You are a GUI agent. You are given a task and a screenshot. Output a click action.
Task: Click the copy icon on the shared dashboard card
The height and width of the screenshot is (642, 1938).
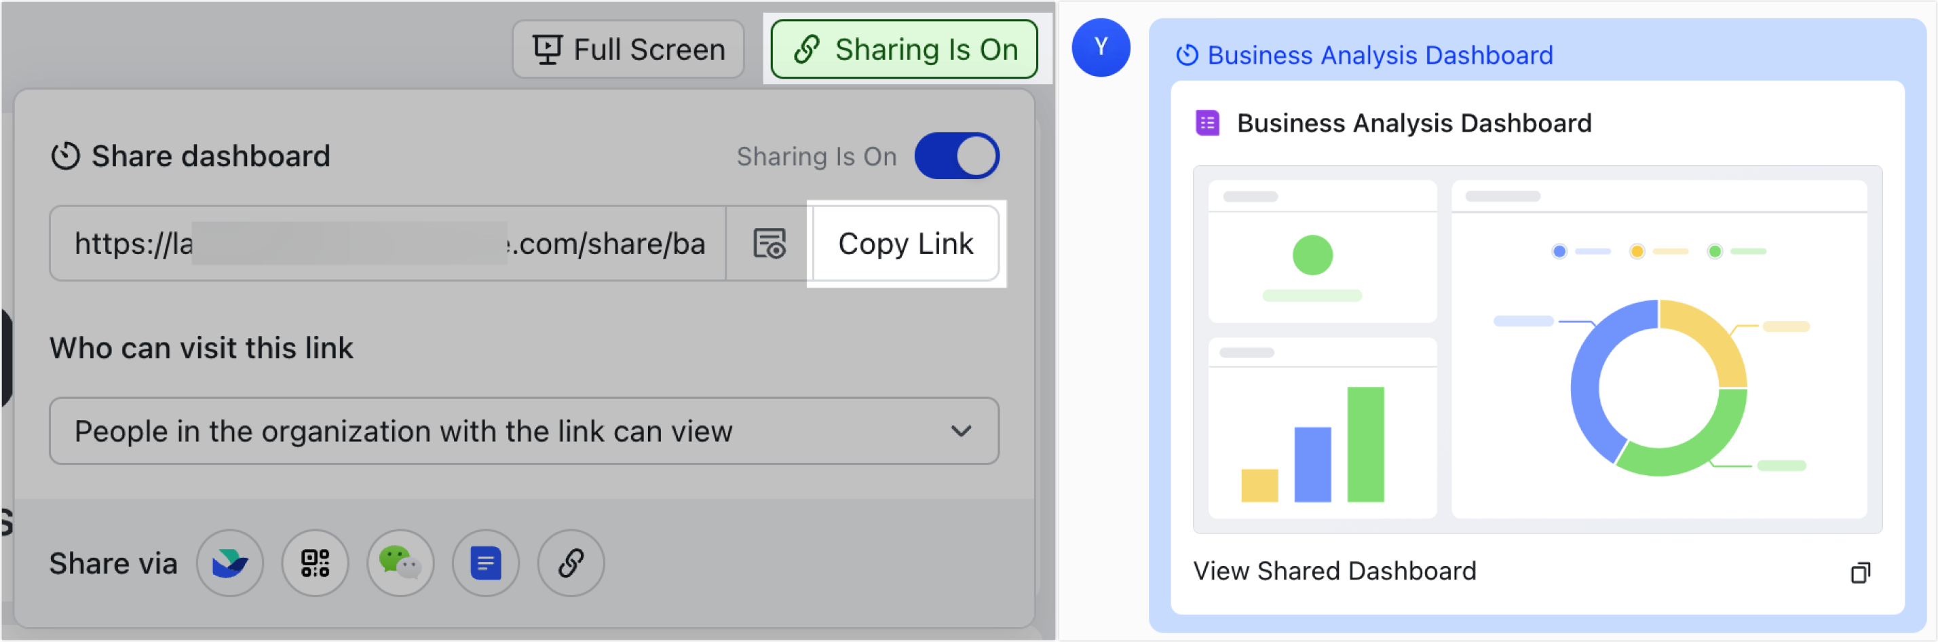1861,572
